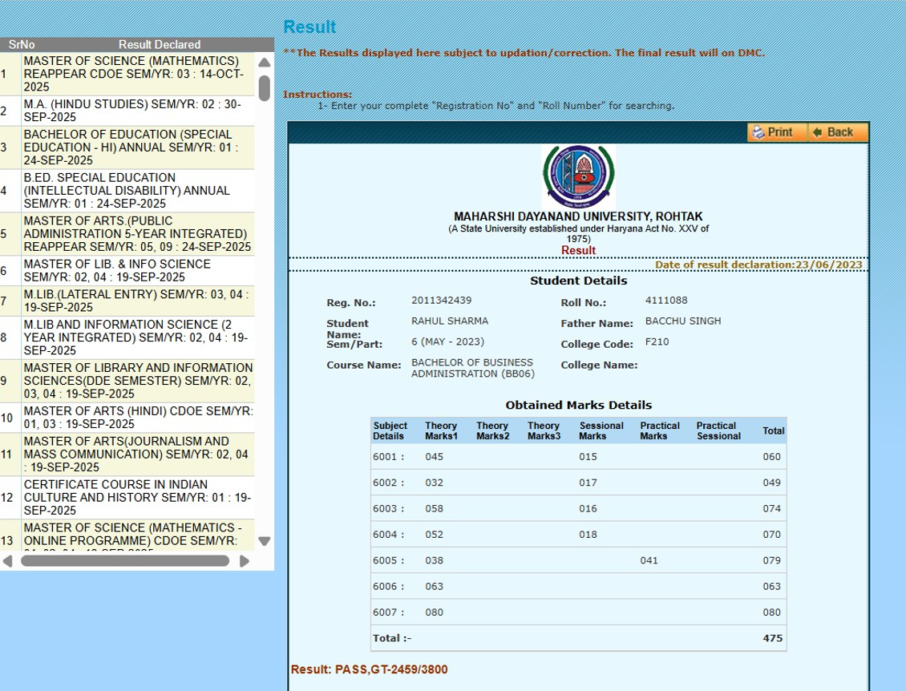Click the Practical Sessional column header
Viewport: 906px width, 691px height.
[x=718, y=430]
